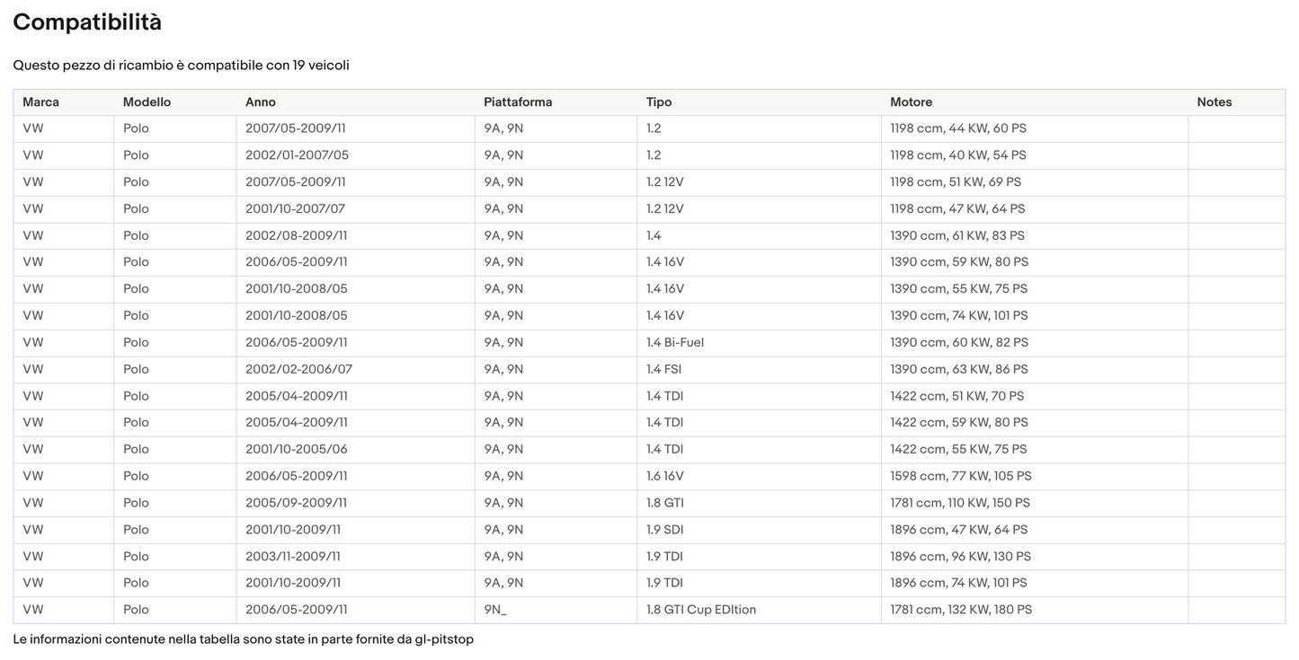Click the gl-pitstop footer note text
The width and height of the screenshot is (1299, 660).
243,639
